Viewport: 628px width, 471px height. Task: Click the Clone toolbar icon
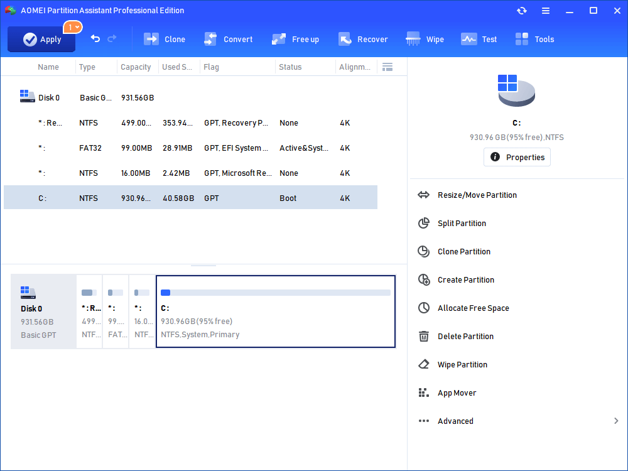pos(151,39)
